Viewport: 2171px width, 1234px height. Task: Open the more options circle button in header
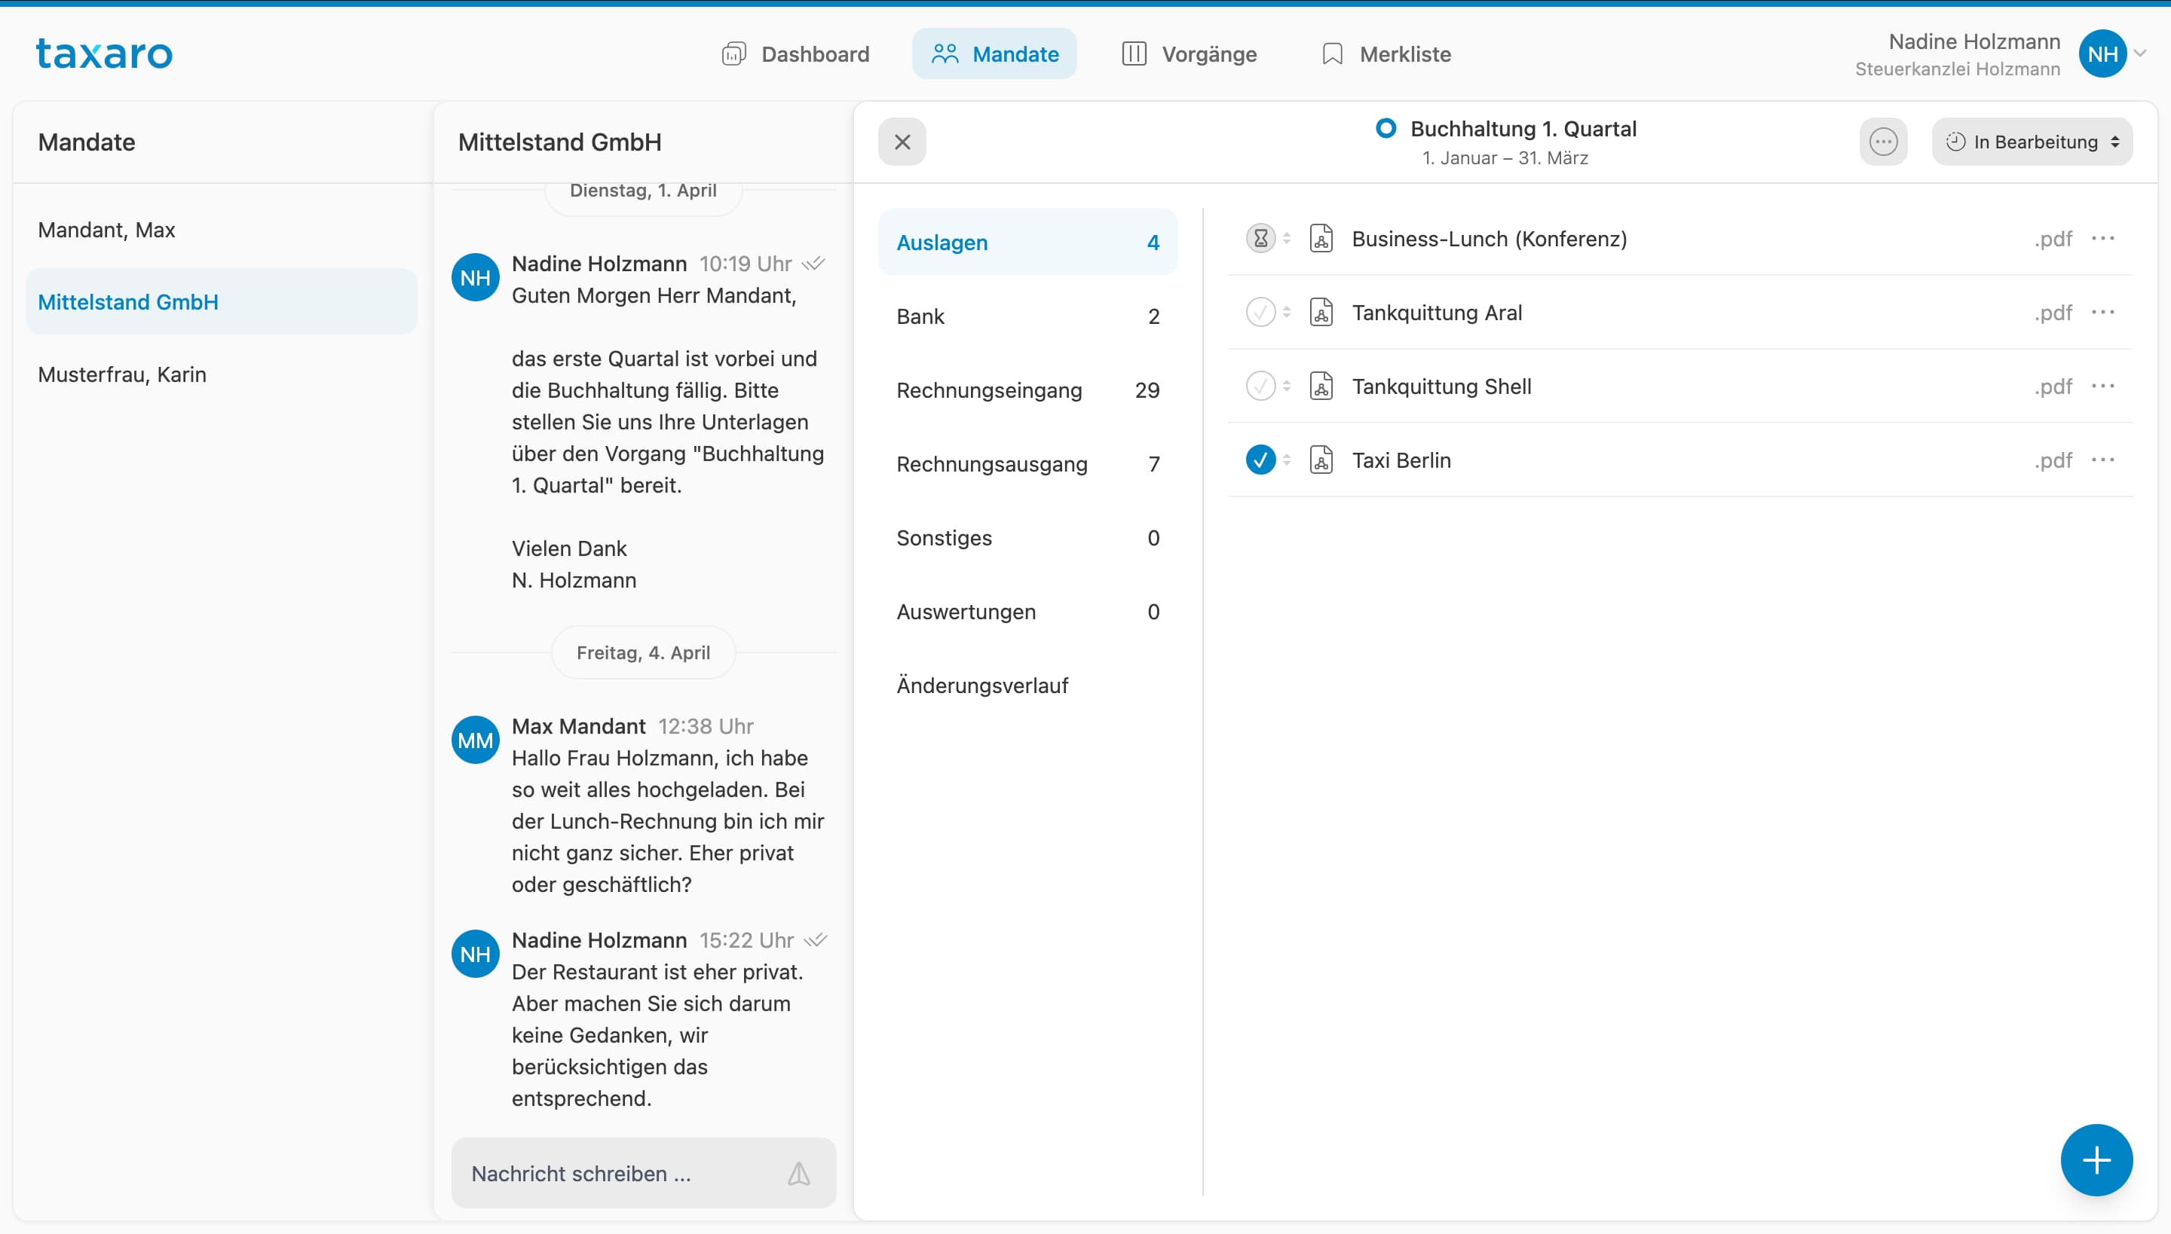pyautogui.click(x=1883, y=142)
